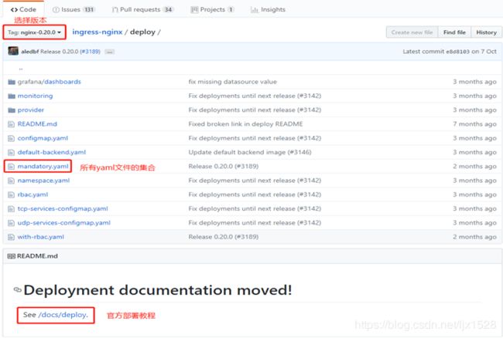Open the monitoring row's commit message

point(255,96)
